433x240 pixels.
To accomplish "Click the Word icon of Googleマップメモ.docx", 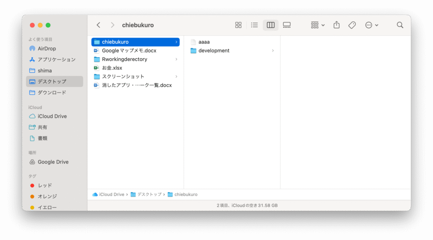I will [x=96, y=50].
